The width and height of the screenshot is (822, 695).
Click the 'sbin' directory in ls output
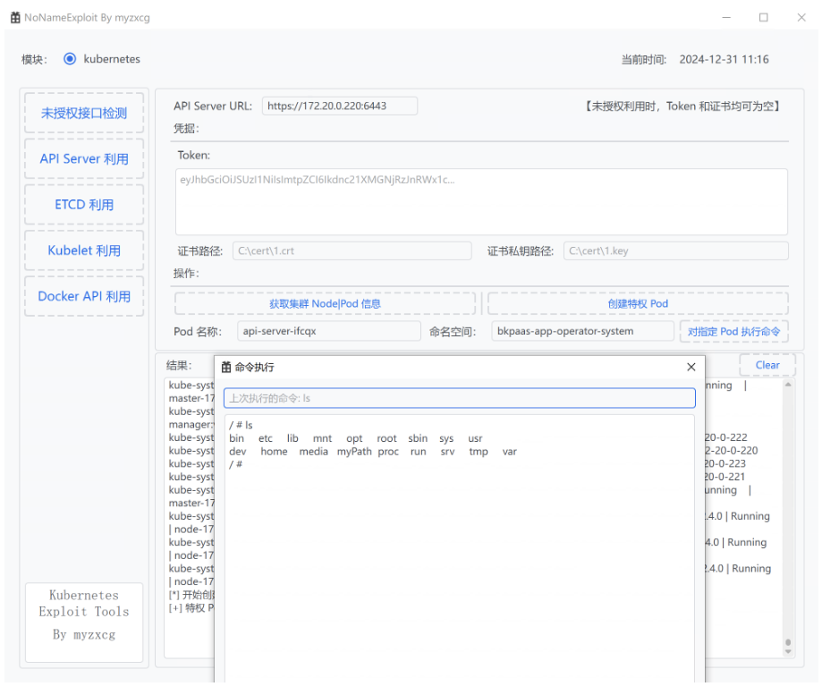pos(418,438)
